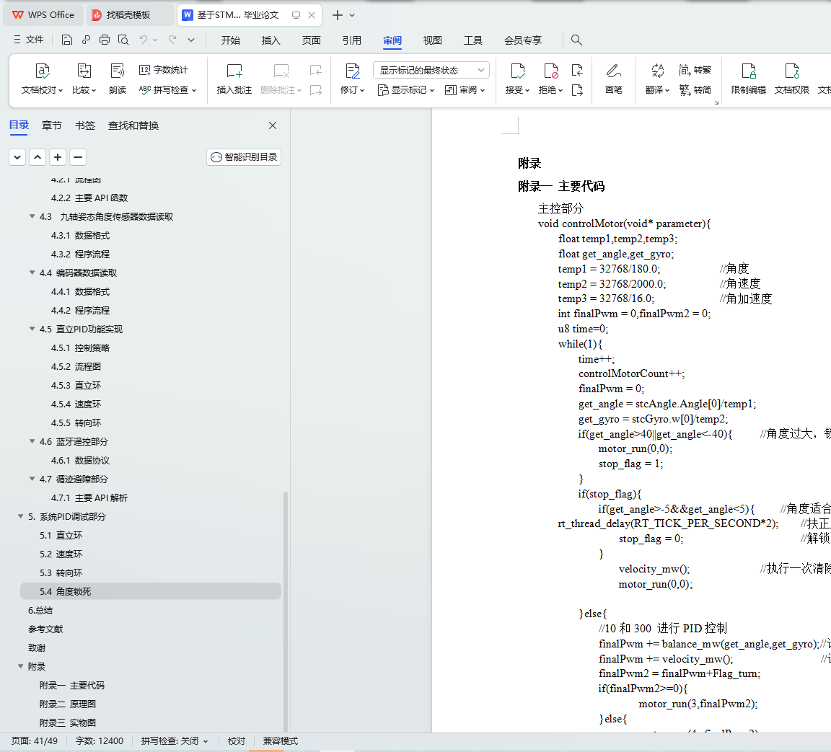
Task: Click the print icon in quick toolbar
Action: coord(105,40)
